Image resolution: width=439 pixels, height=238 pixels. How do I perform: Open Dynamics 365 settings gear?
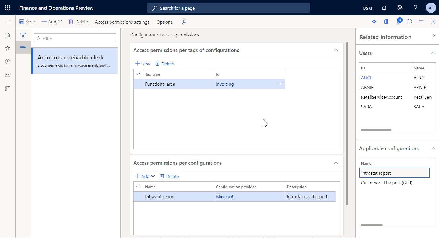coord(400,8)
